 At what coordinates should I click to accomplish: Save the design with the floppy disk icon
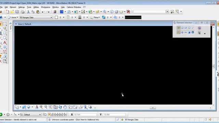(17, 12)
